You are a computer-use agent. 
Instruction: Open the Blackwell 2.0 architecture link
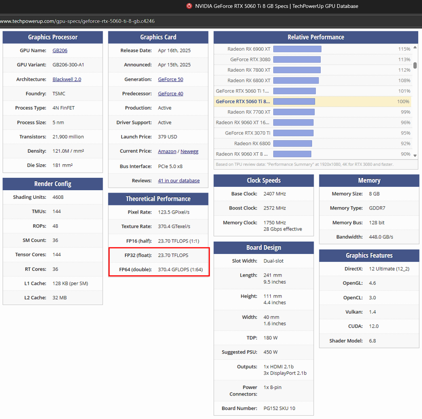[67, 79]
